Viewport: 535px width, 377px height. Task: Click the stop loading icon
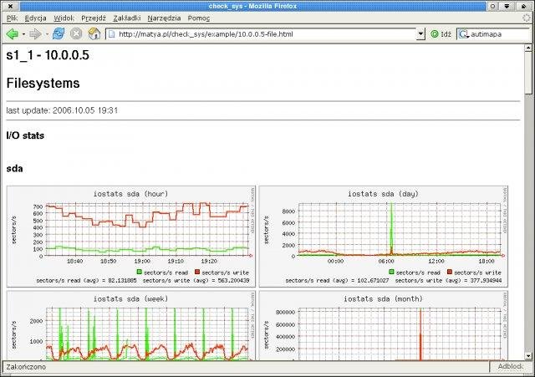[76, 33]
